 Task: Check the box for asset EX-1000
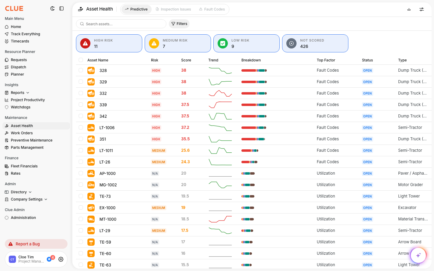point(81,207)
